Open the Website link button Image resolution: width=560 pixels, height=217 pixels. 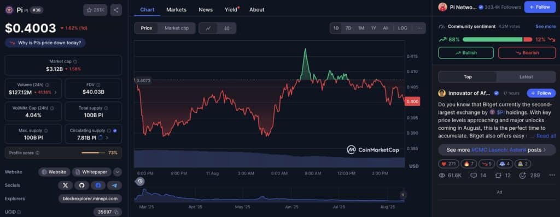(54, 172)
